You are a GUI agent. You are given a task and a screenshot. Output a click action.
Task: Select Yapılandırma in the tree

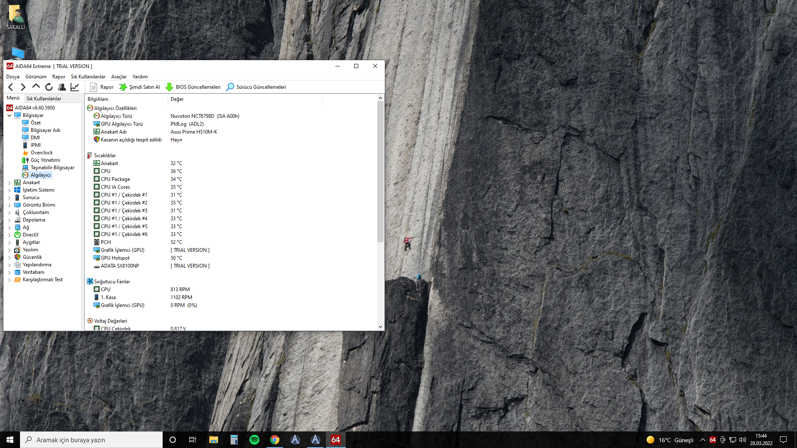point(37,265)
